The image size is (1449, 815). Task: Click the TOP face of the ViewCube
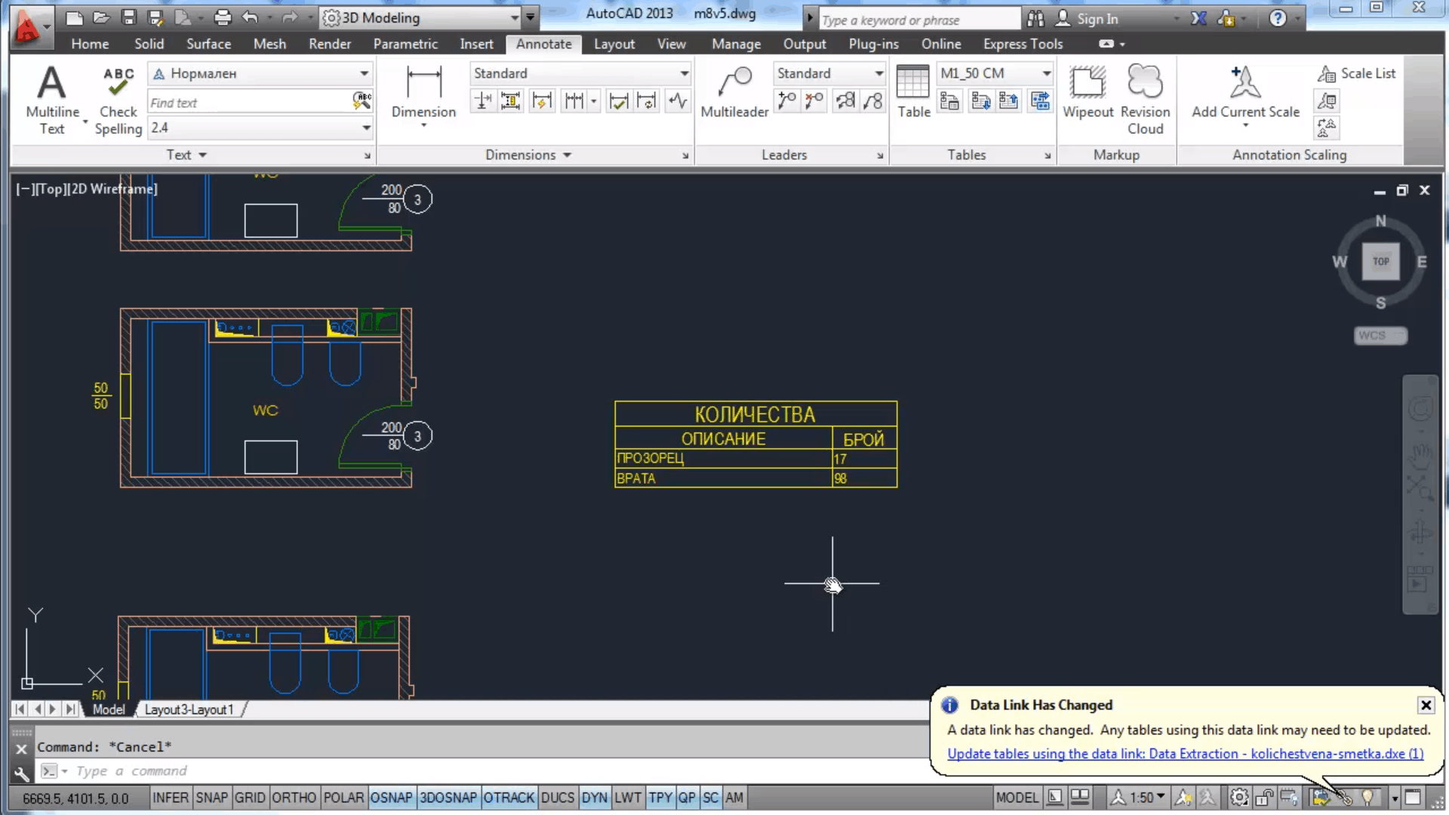tap(1380, 261)
